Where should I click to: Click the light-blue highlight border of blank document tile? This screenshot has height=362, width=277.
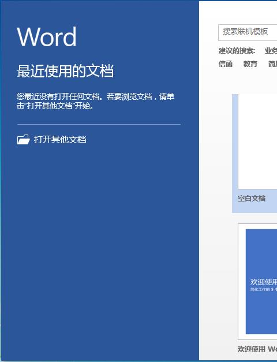click(235, 152)
